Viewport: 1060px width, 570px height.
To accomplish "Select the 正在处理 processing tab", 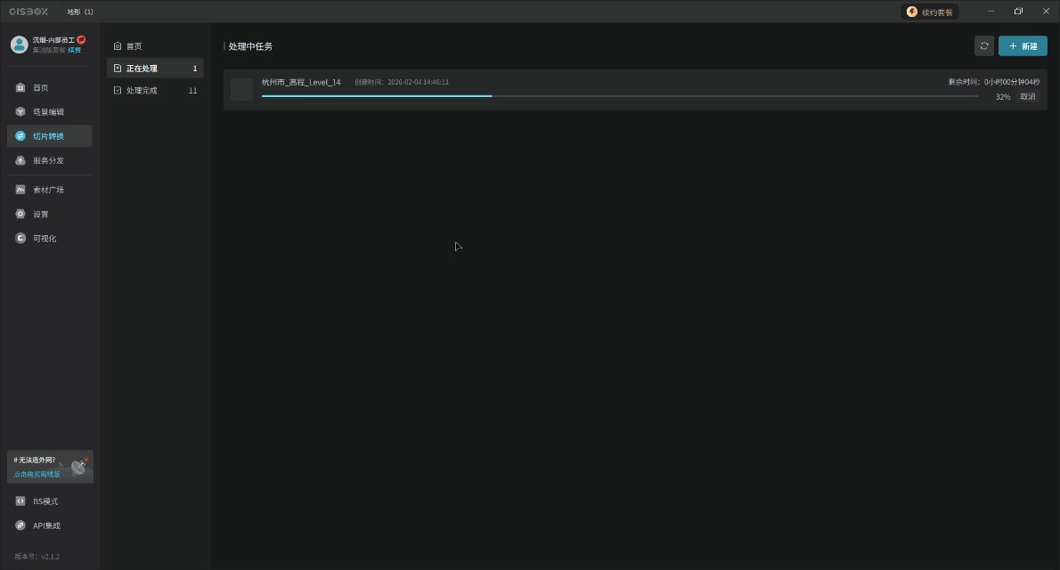I will pos(155,69).
